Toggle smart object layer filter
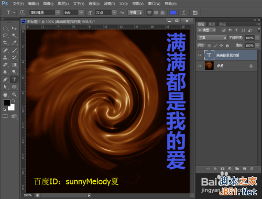 250,30
